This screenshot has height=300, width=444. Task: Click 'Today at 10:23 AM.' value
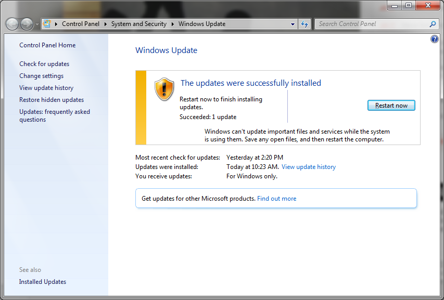252,167
